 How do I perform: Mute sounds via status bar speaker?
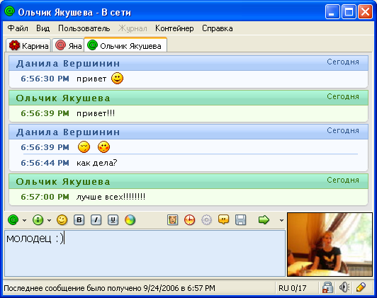(x=344, y=287)
